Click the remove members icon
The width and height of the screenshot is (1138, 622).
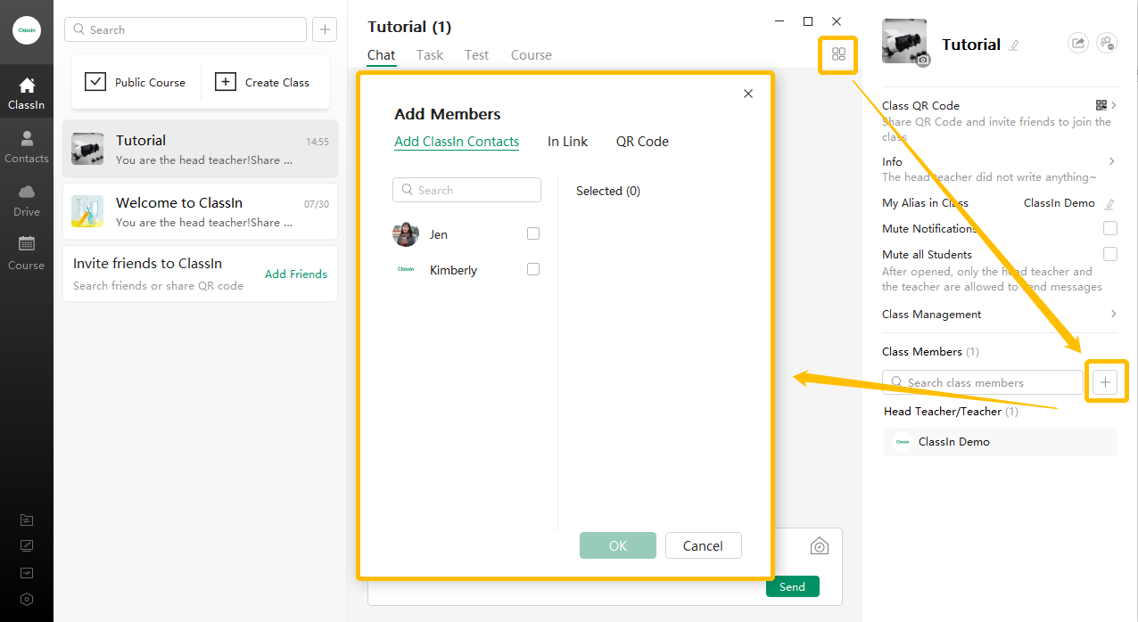tap(1107, 43)
